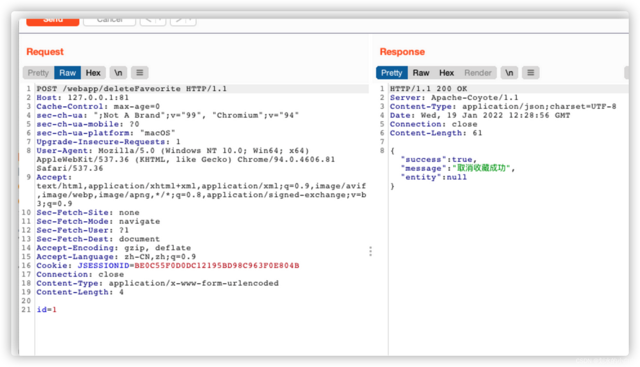Toggle Response non-printable characters \n button

click(x=509, y=73)
